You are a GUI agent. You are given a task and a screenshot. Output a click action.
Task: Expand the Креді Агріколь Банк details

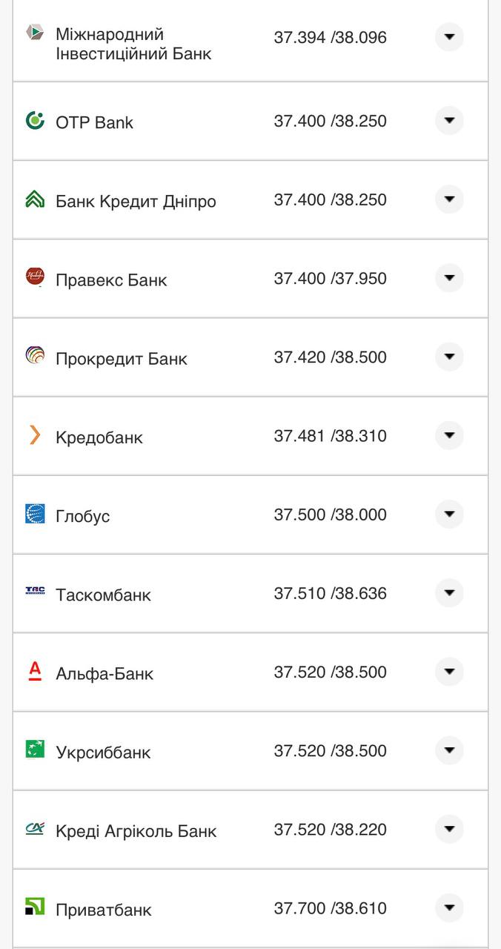pyautogui.click(x=449, y=829)
